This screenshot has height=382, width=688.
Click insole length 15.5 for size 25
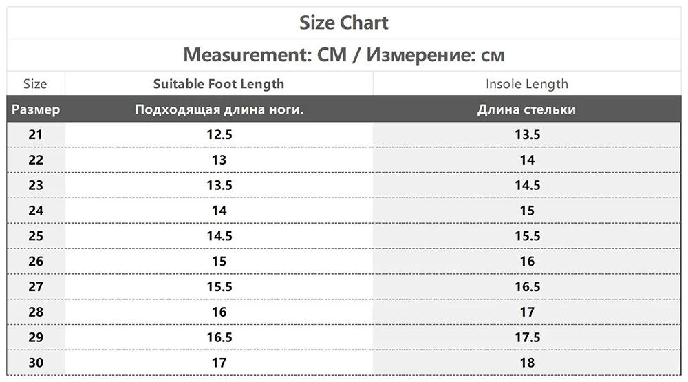pos(528,236)
